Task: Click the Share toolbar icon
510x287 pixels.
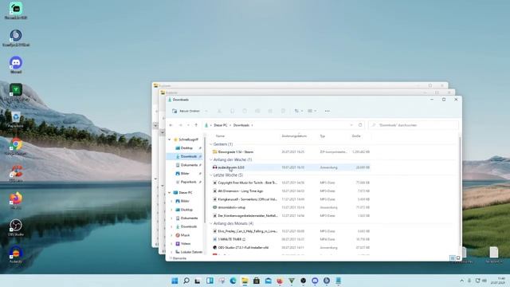Action: pyautogui.click(x=270, y=111)
